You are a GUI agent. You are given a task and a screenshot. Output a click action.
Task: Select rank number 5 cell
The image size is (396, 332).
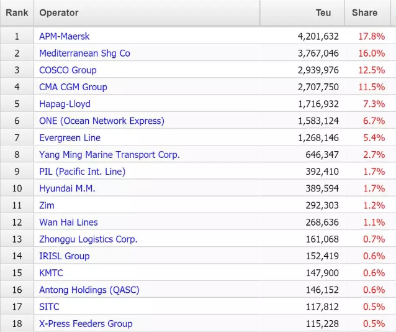click(17, 104)
